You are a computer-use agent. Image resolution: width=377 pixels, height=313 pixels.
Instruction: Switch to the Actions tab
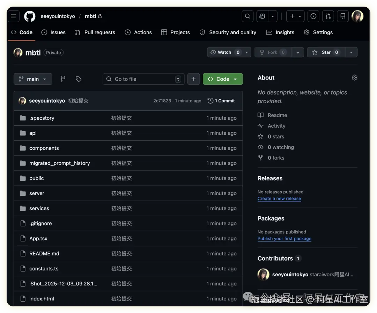point(138,32)
